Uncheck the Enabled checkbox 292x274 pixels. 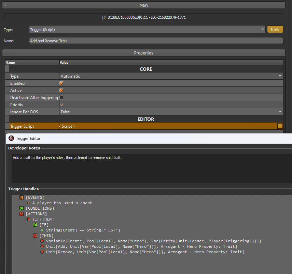pos(61,83)
